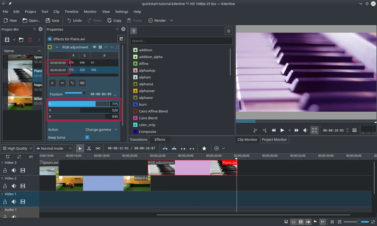377x226 pixels.
Task: Click the Undo button in the toolbar
Action: pos(74,20)
